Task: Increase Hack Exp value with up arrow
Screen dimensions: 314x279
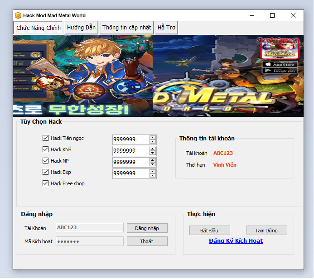Action: pos(153,172)
